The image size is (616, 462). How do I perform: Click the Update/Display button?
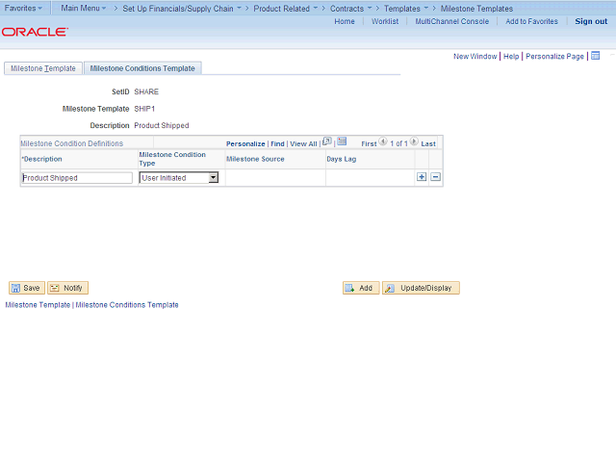(421, 288)
